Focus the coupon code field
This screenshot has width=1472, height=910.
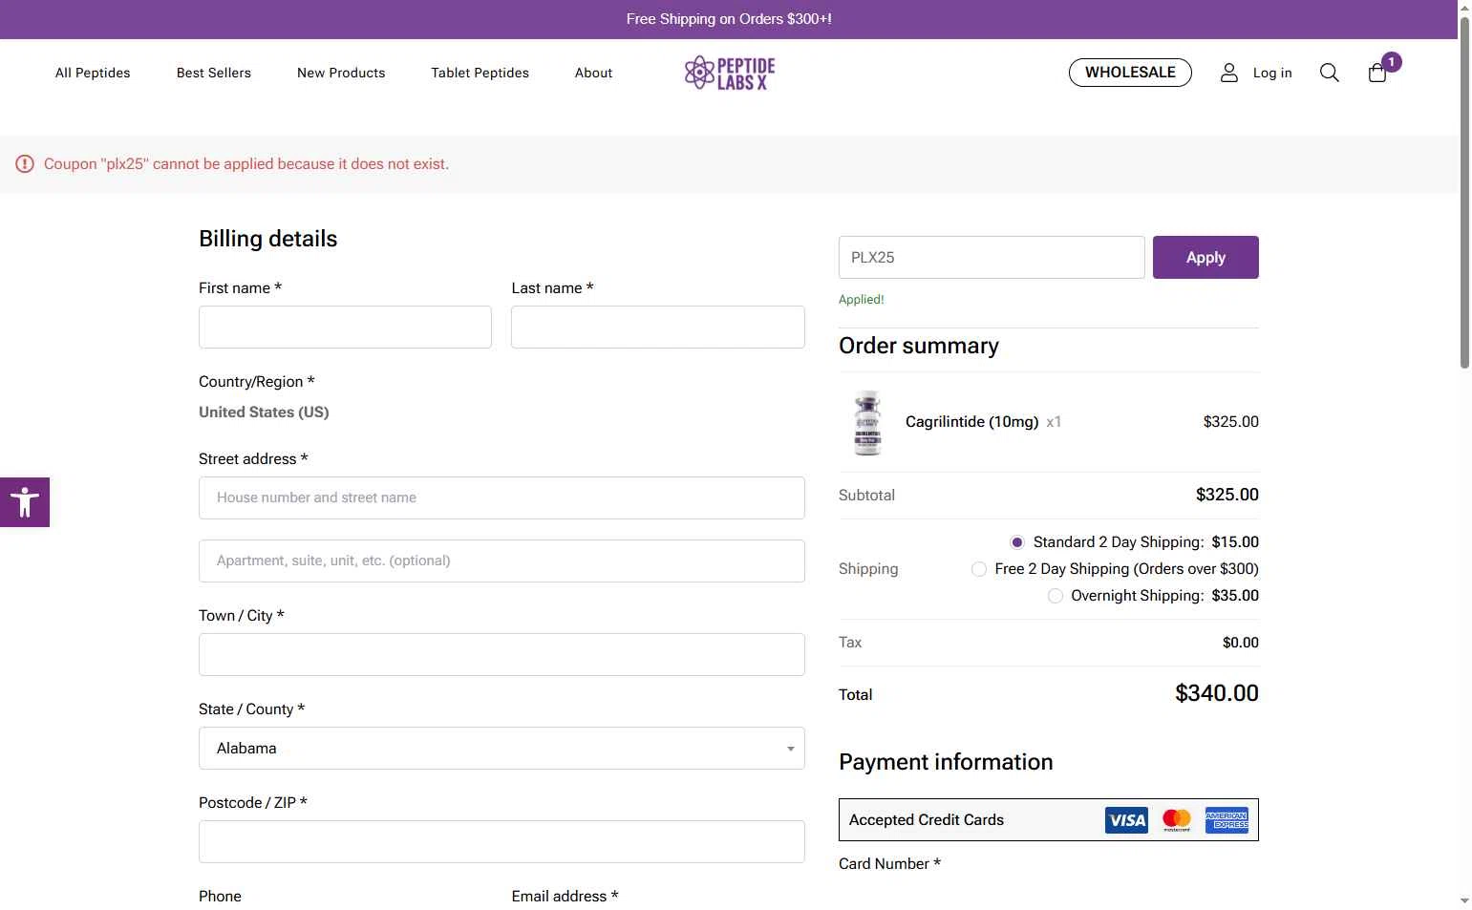[x=992, y=258]
